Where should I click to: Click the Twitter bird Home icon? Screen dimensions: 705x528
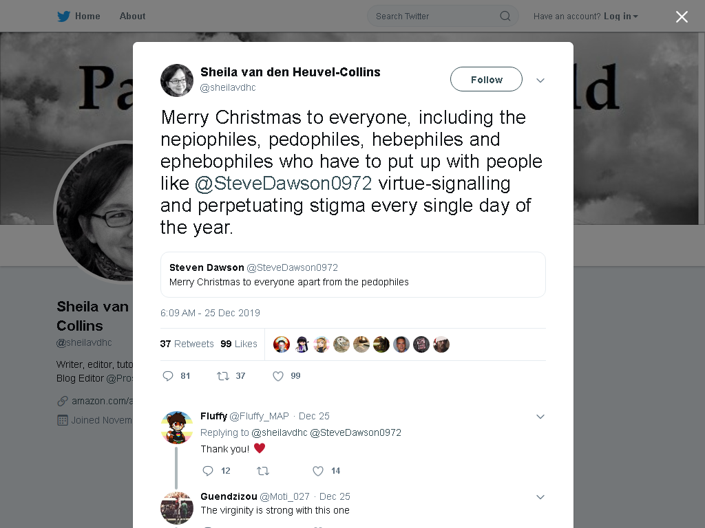(x=63, y=16)
